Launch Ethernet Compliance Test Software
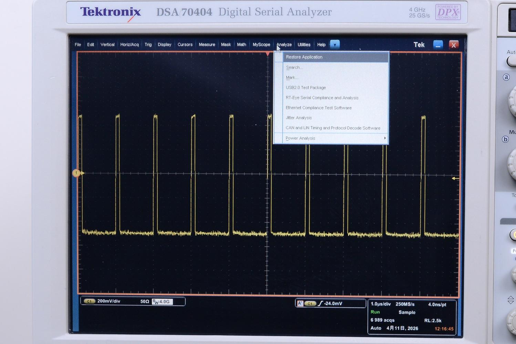516x344 pixels. [x=336, y=108]
